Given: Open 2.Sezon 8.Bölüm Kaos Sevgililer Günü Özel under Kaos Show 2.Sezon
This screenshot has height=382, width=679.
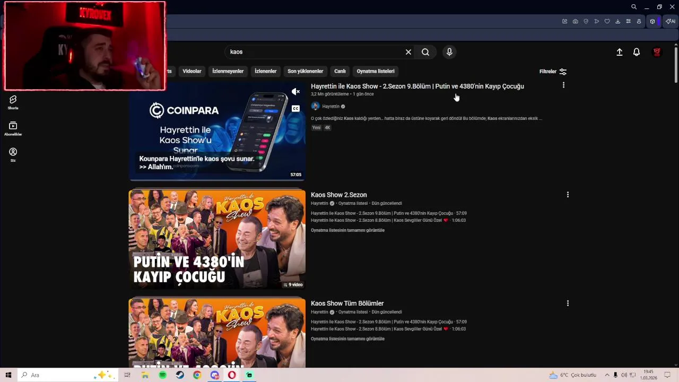Looking at the screenshot, I should coord(388,220).
